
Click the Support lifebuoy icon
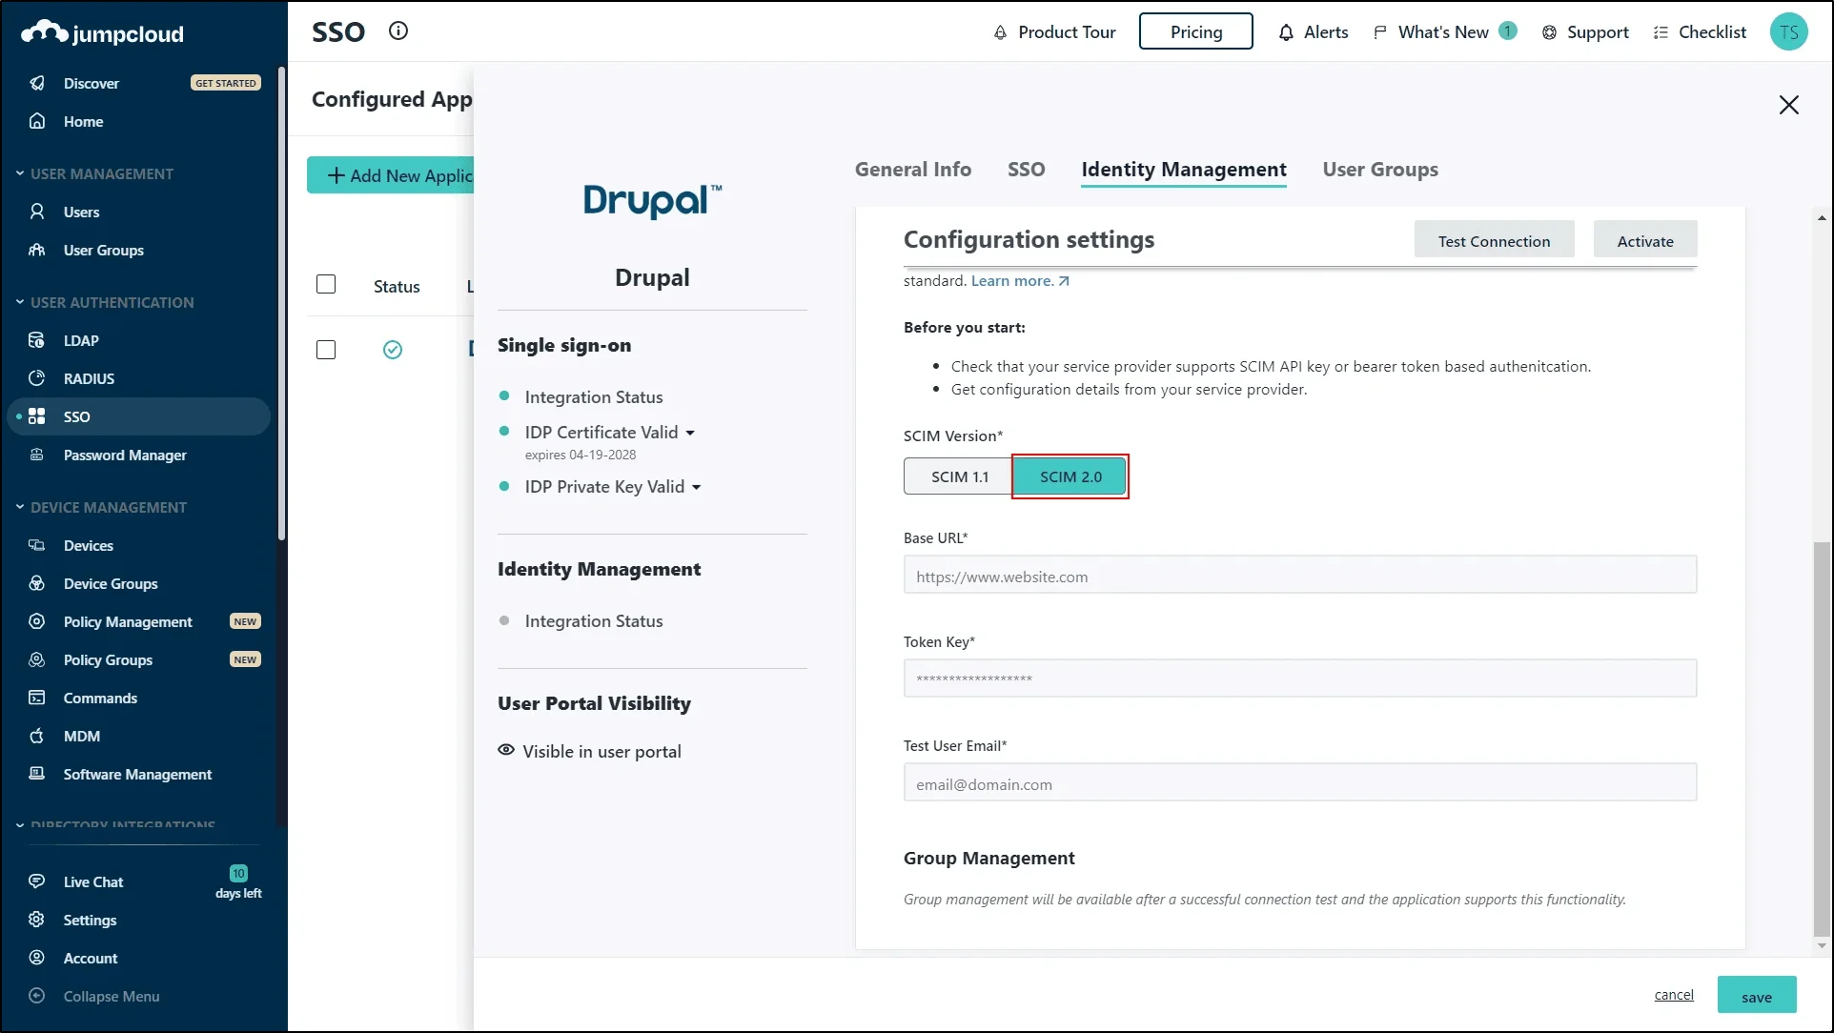pyautogui.click(x=1549, y=32)
